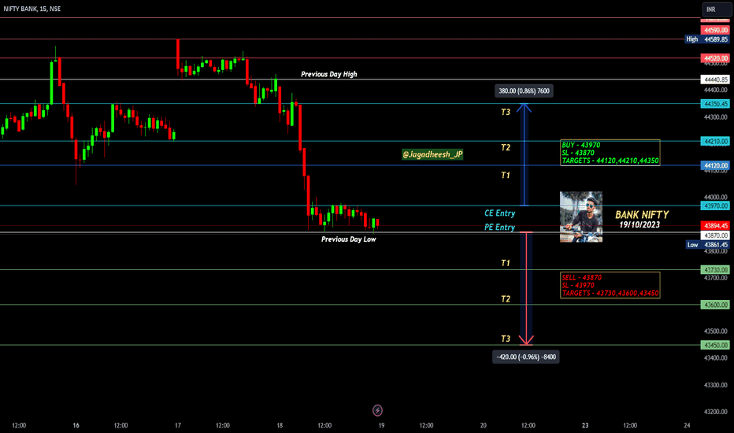This screenshot has height=433, width=734.
Task: Click the 43730.00 green price tag
Action: point(715,269)
